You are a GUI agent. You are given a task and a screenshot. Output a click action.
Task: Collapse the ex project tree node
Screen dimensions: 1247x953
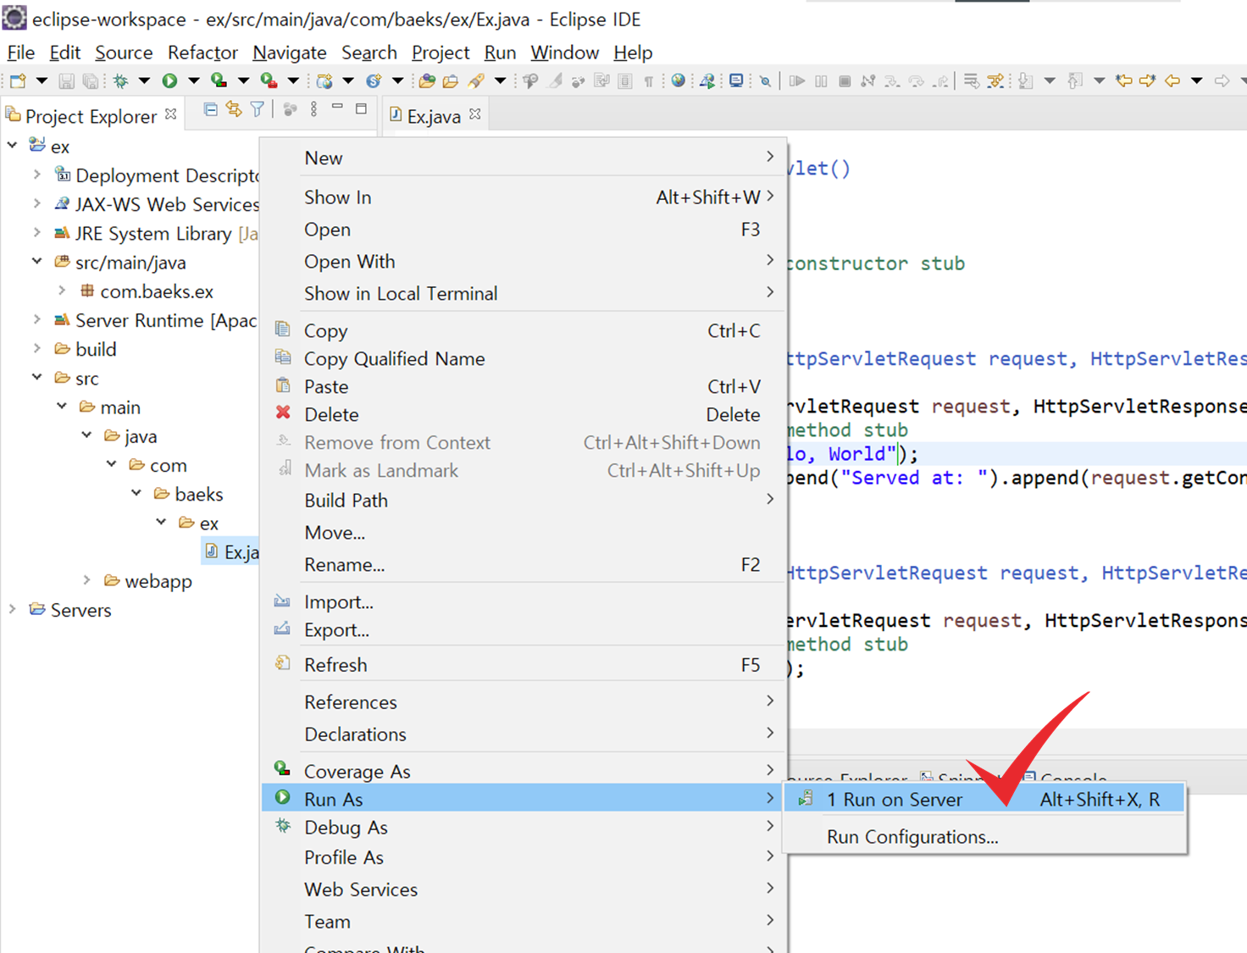(x=13, y=145)
